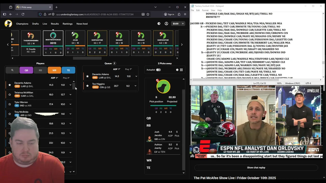Viewport: 326px width, 183px height.
Task: Filter players by TE
Action: point(68,70)
